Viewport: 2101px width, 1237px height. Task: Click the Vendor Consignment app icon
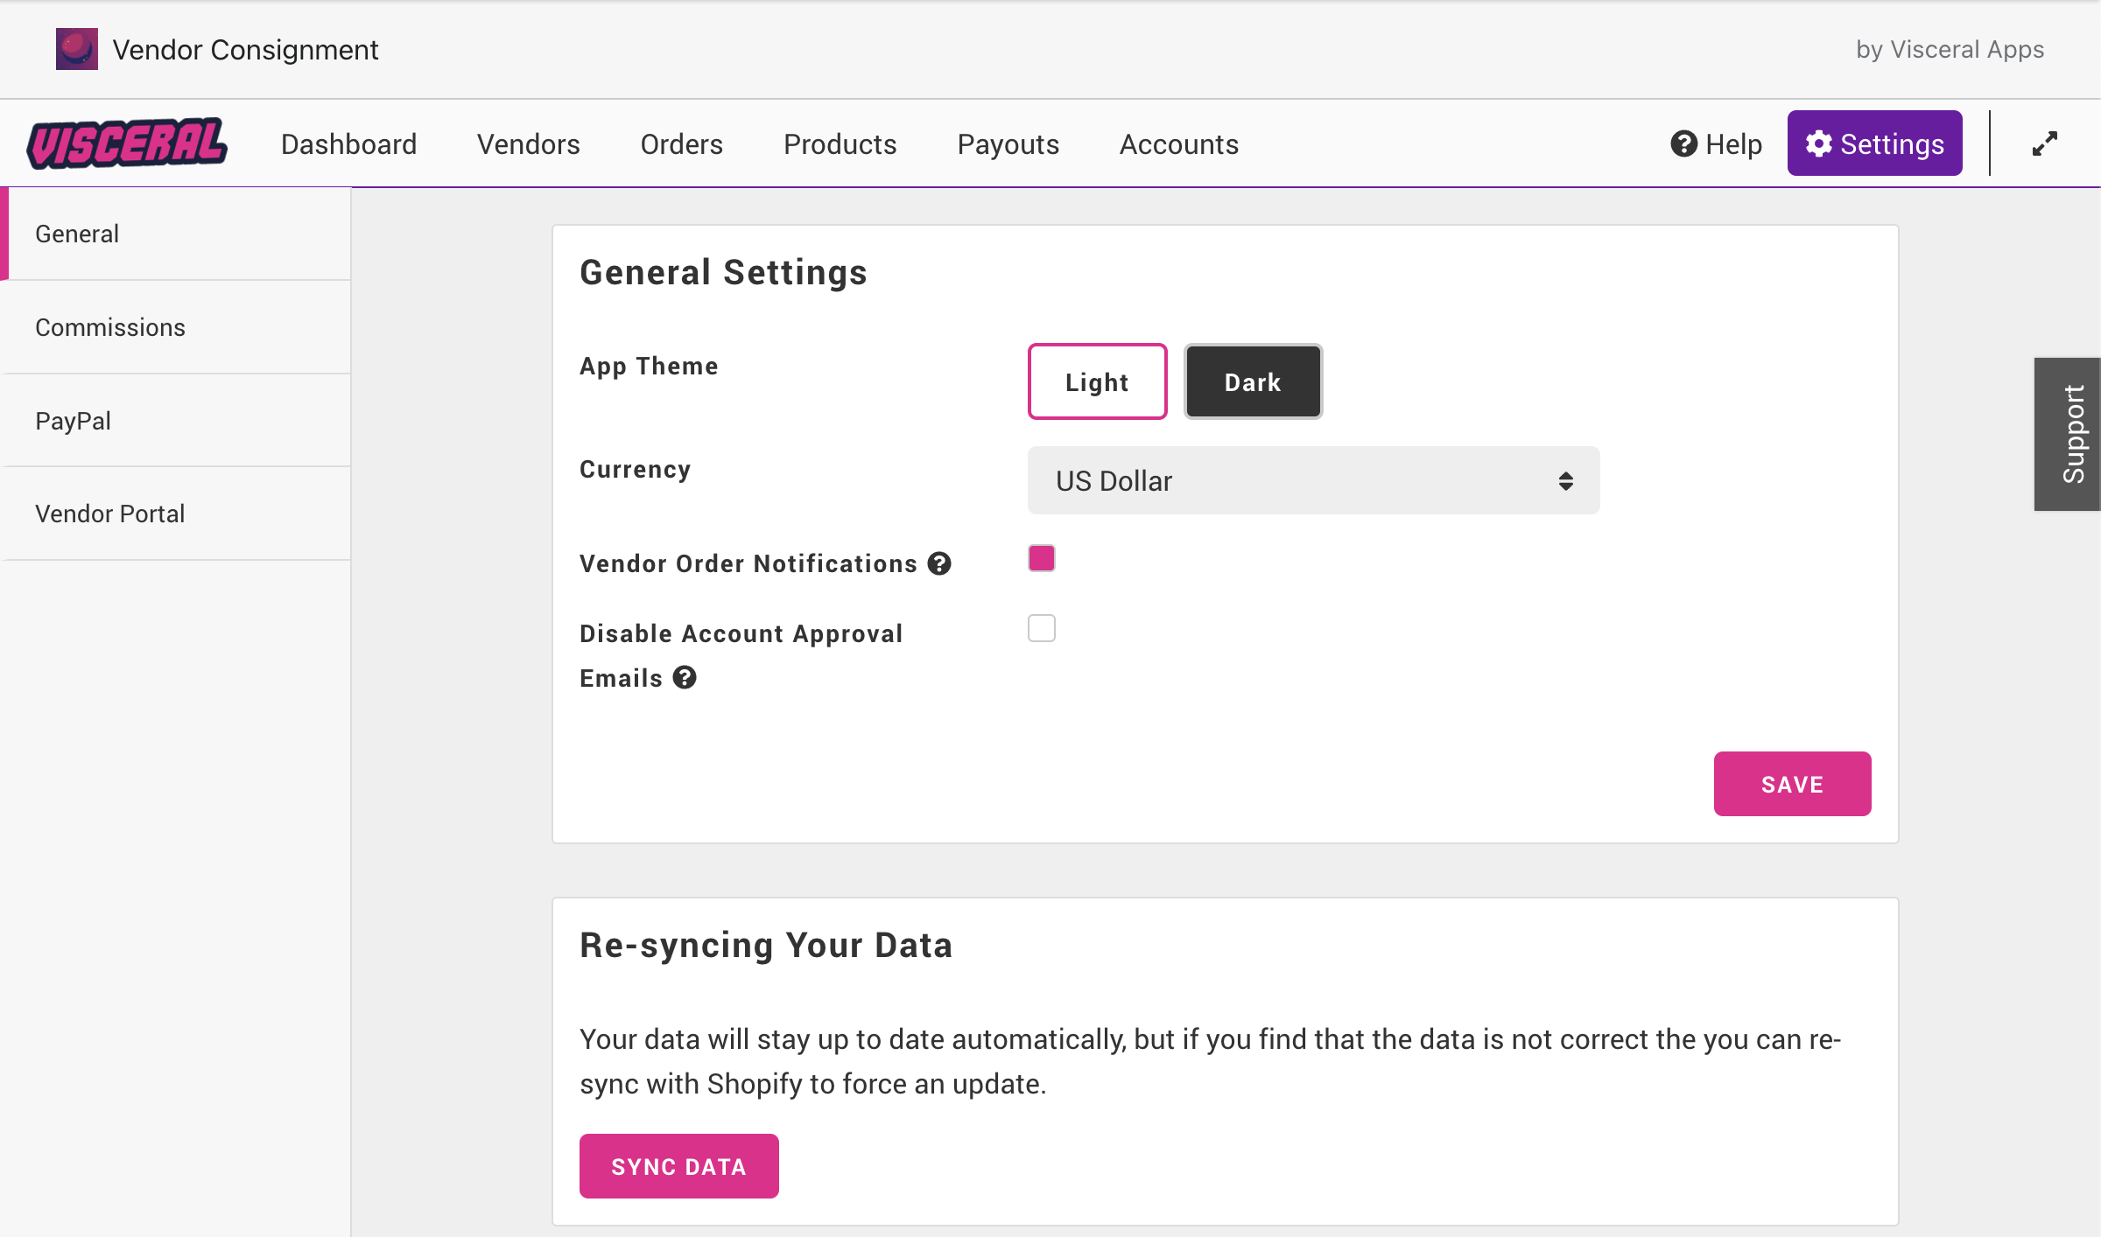pyautogui.click(x=77, y=49)
